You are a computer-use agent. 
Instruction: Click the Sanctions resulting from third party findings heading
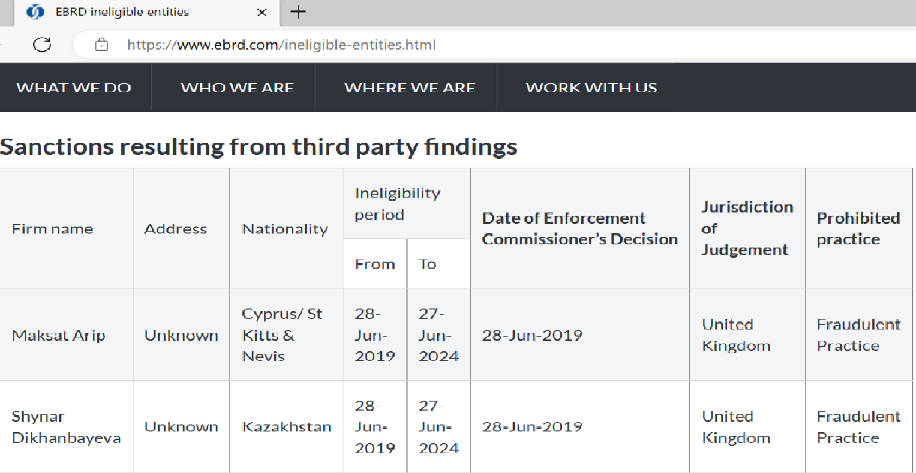tap(259, 147)
